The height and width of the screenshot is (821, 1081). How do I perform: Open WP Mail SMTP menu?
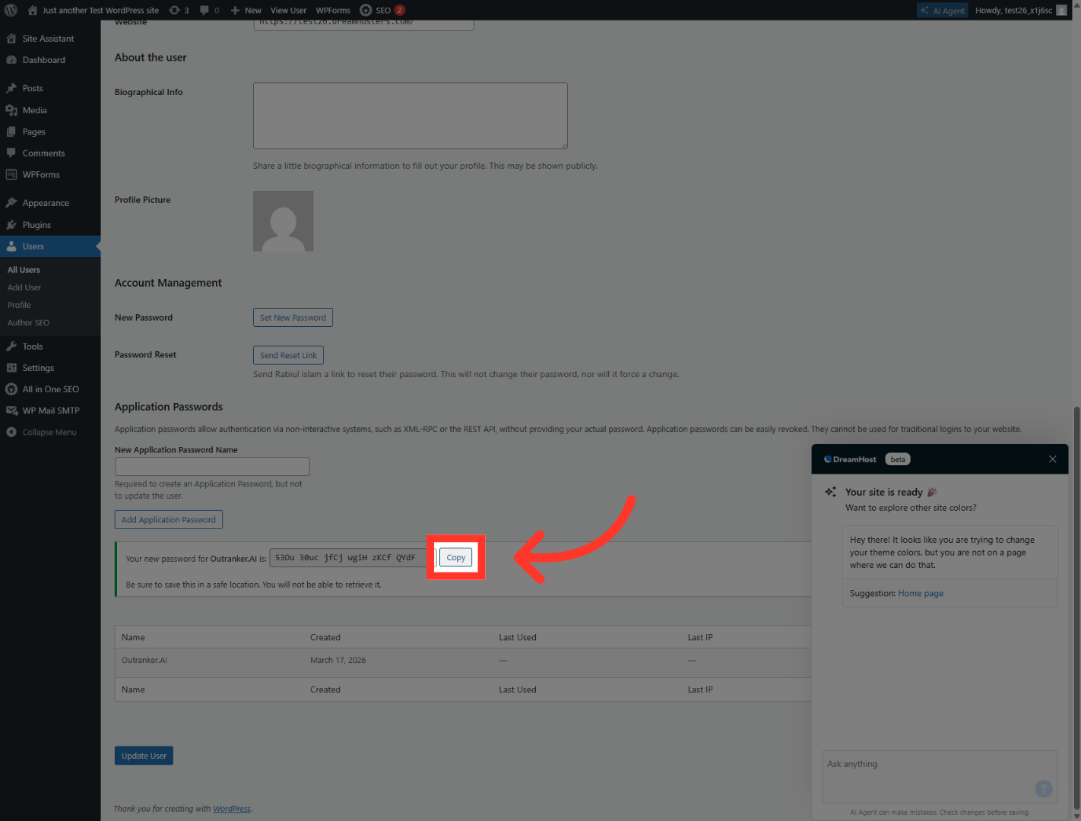[x=50, y=410]
